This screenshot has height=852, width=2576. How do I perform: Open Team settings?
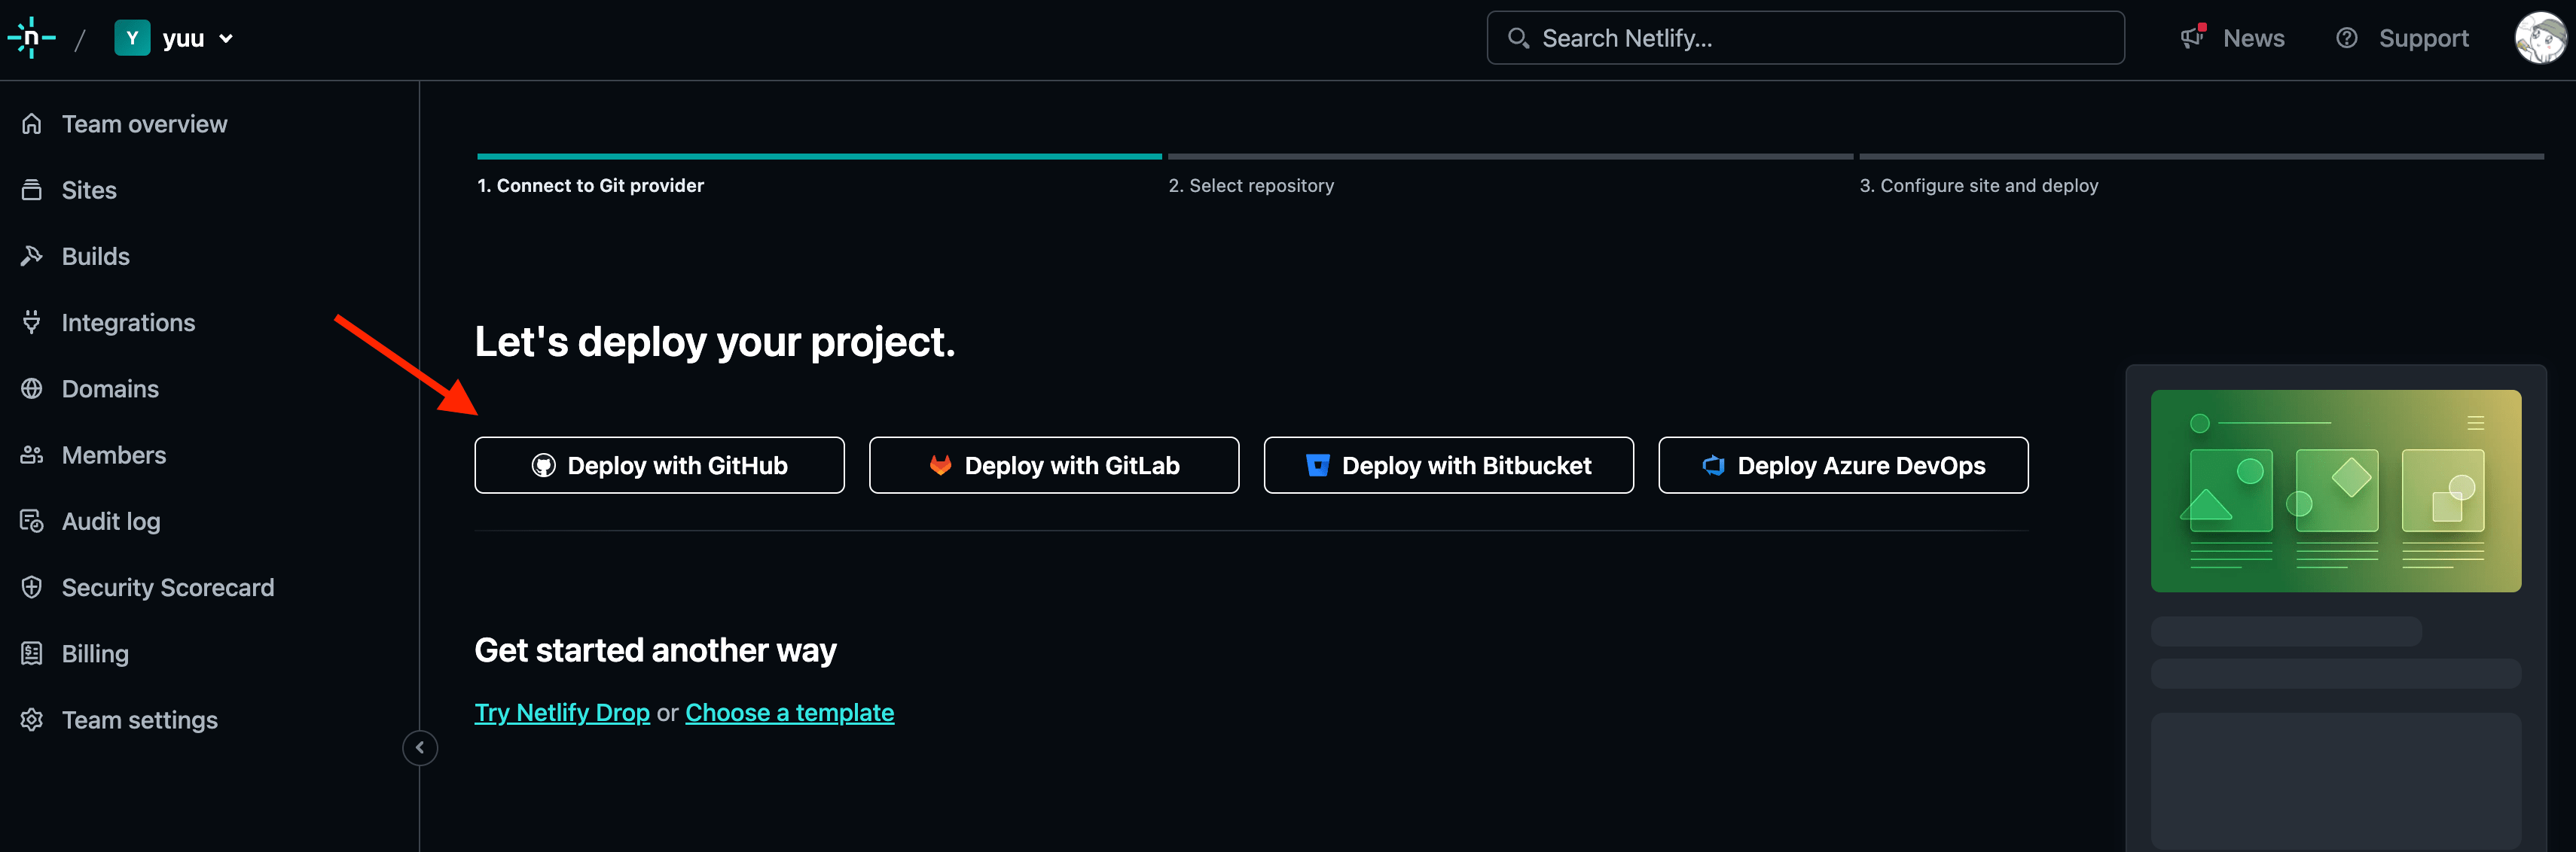click(x=140, y=720)
